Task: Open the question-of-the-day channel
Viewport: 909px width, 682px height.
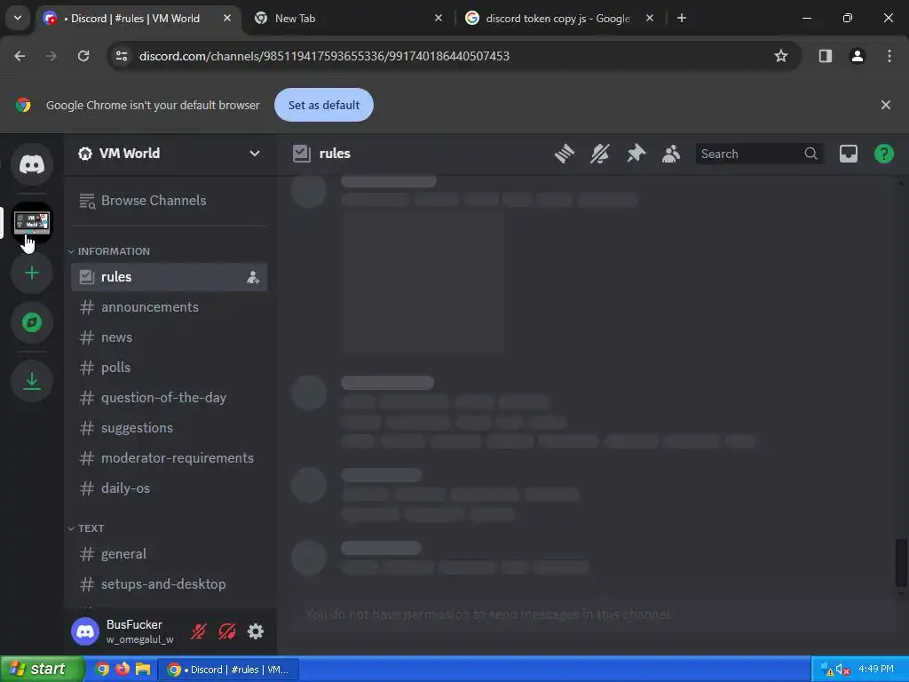Action: pos(168,398)
